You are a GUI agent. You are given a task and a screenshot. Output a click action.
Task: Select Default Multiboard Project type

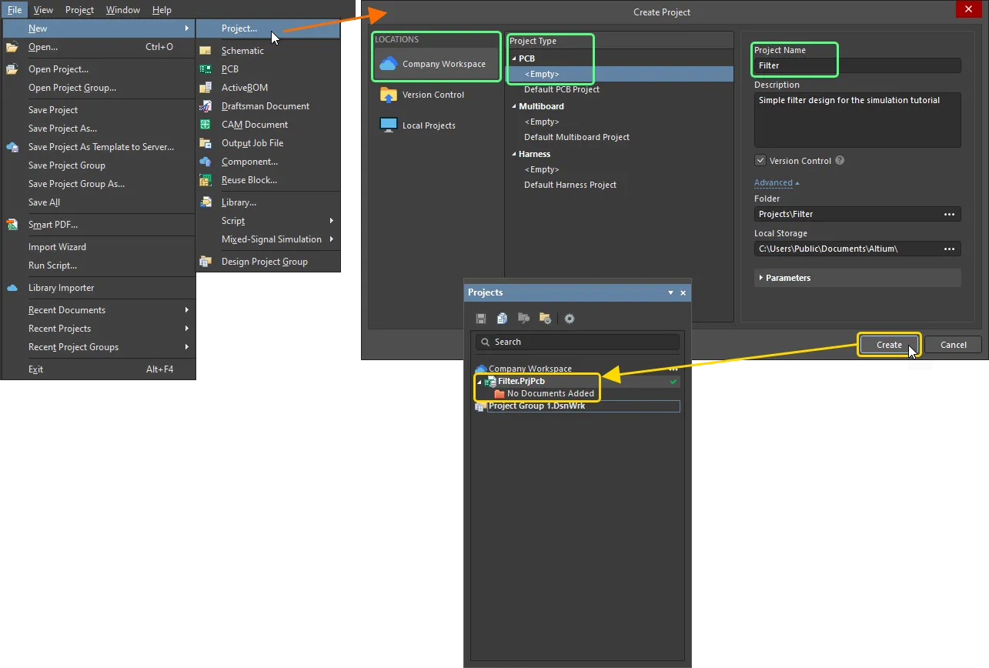(577, 137)
